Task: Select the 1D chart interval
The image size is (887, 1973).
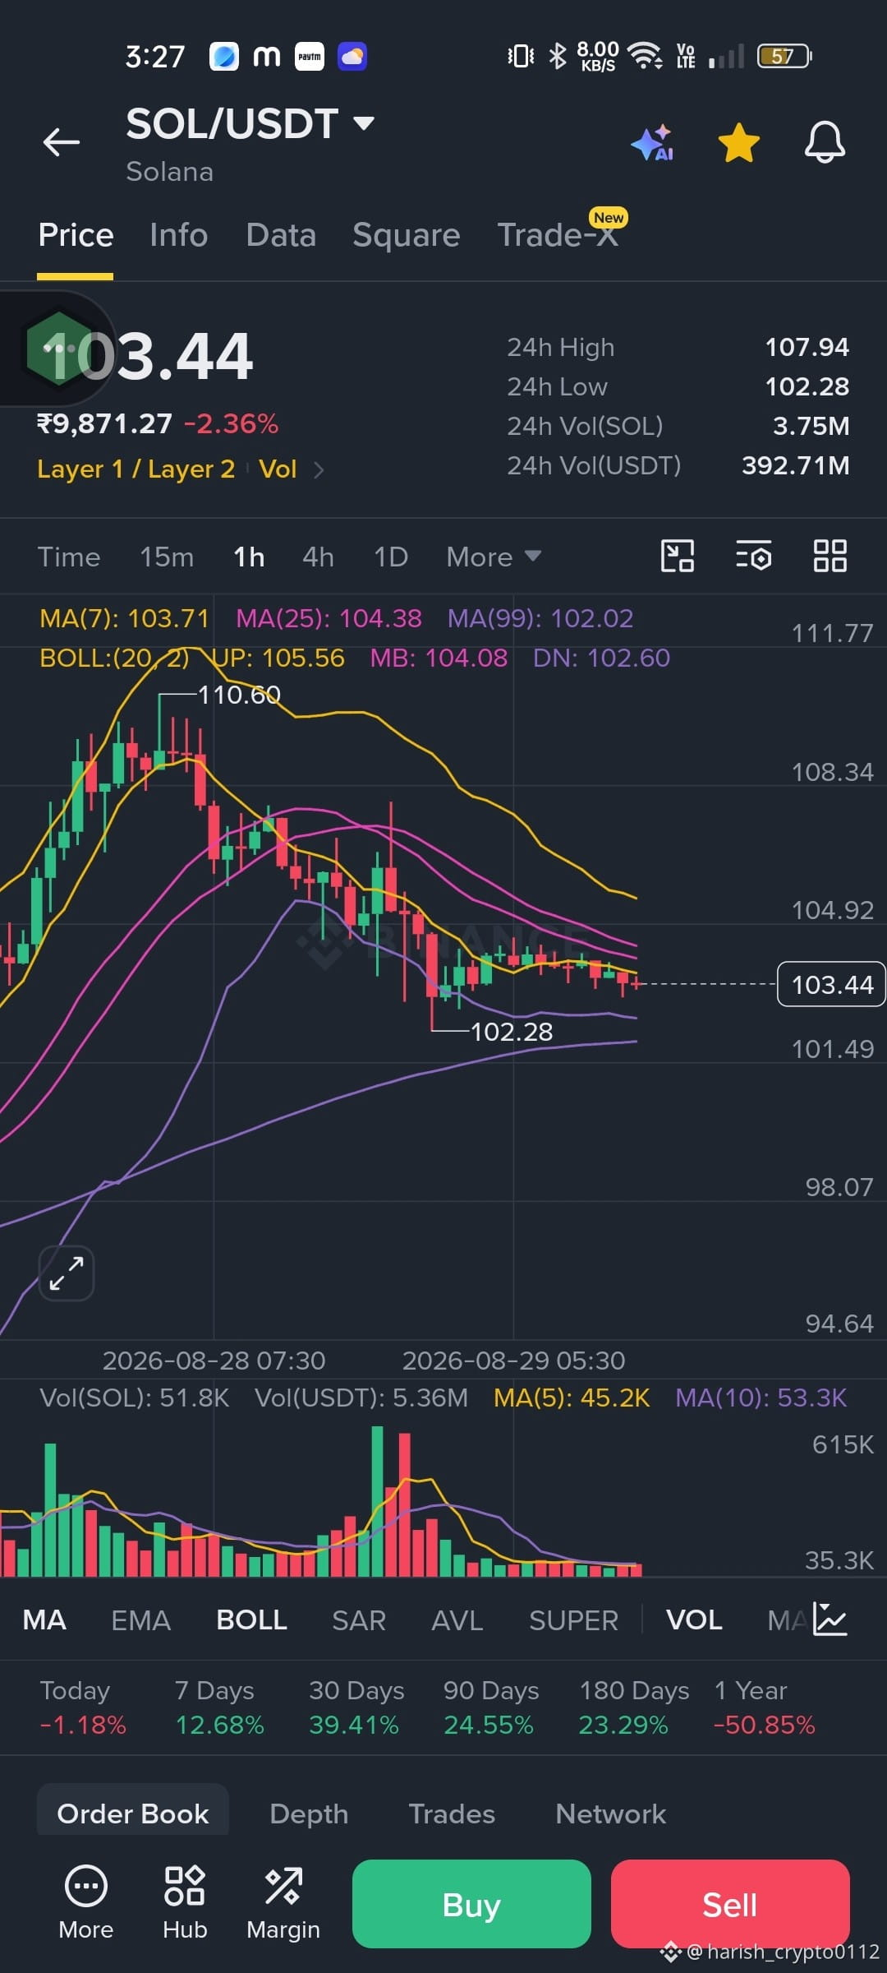Action: coord(391,557)
